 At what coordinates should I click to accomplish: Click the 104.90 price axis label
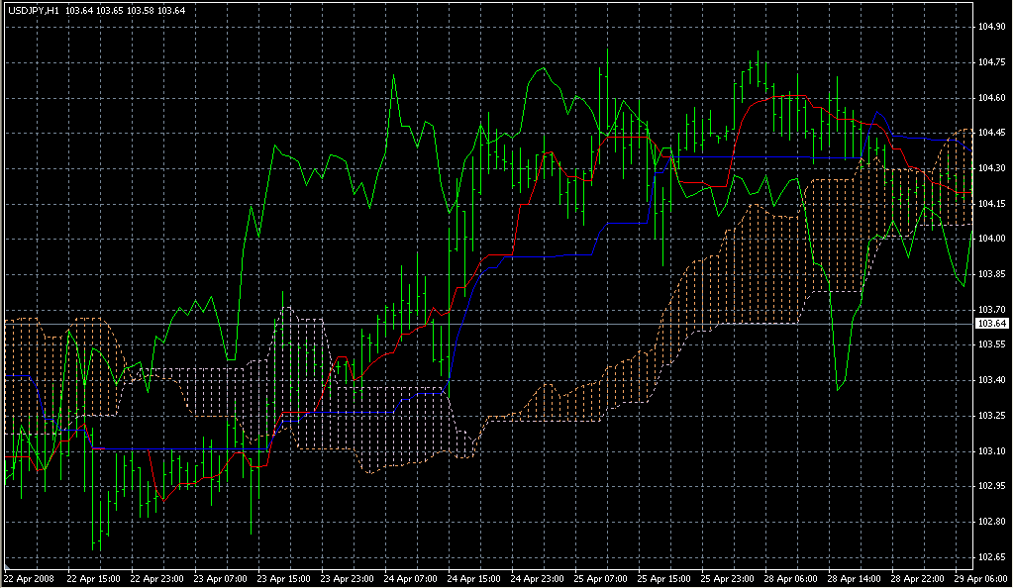coord(991,27)
